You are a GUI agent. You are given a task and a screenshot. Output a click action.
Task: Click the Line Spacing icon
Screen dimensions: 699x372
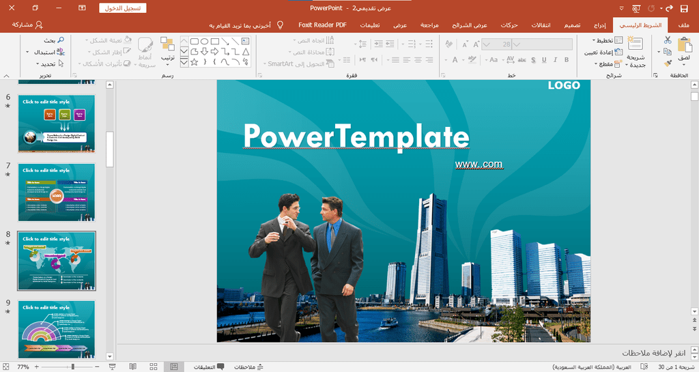tap(362, 44)
